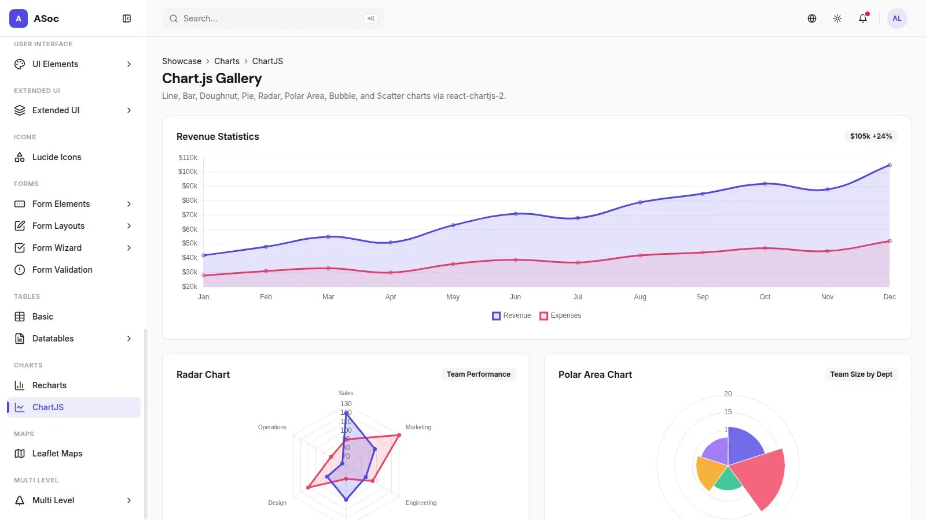
Task: Click the $110k y-axis label
Action: coord(188,158)
